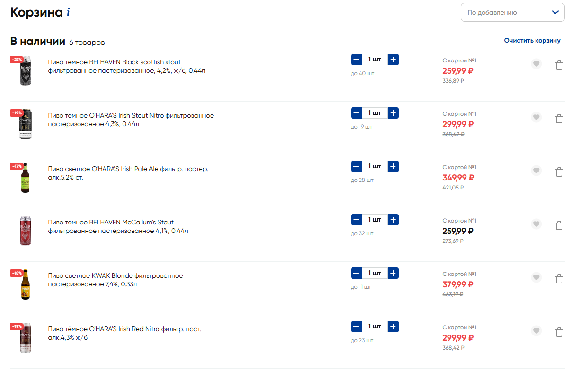Decrease quantity of O'HARA'S Irish Stout Nitro
Image resolution: width=580 pixels, height=378 pixels.
click(x=356, y=113)
